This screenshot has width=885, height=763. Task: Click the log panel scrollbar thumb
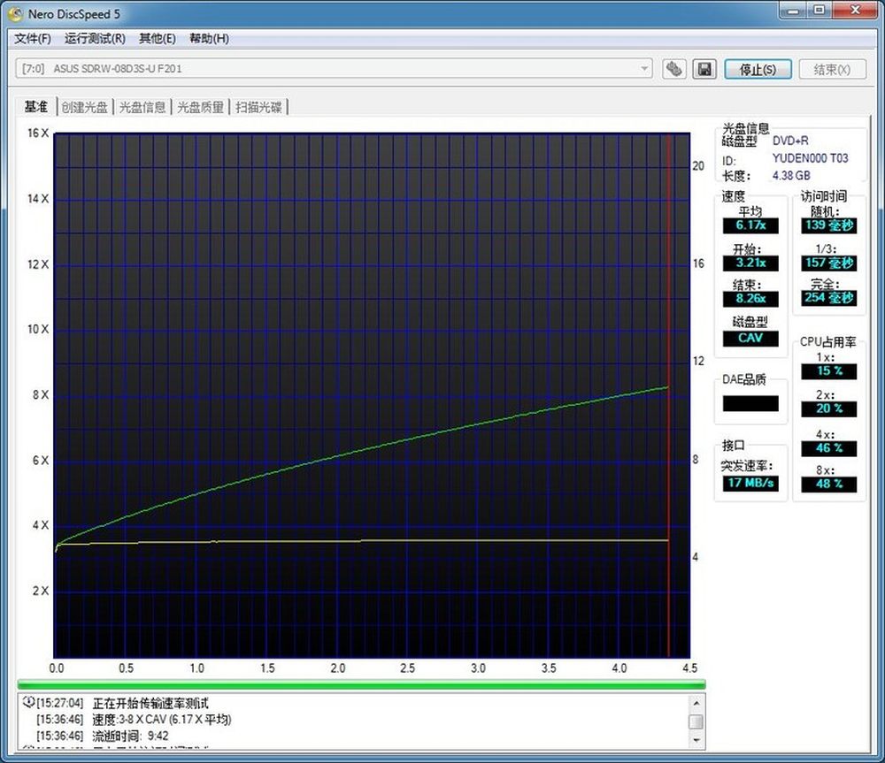(x=696, y=721)
